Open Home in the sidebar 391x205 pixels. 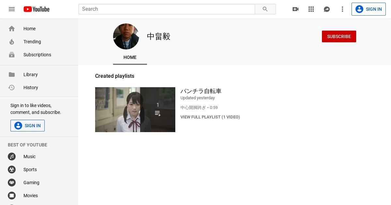(x=39, y=29)
